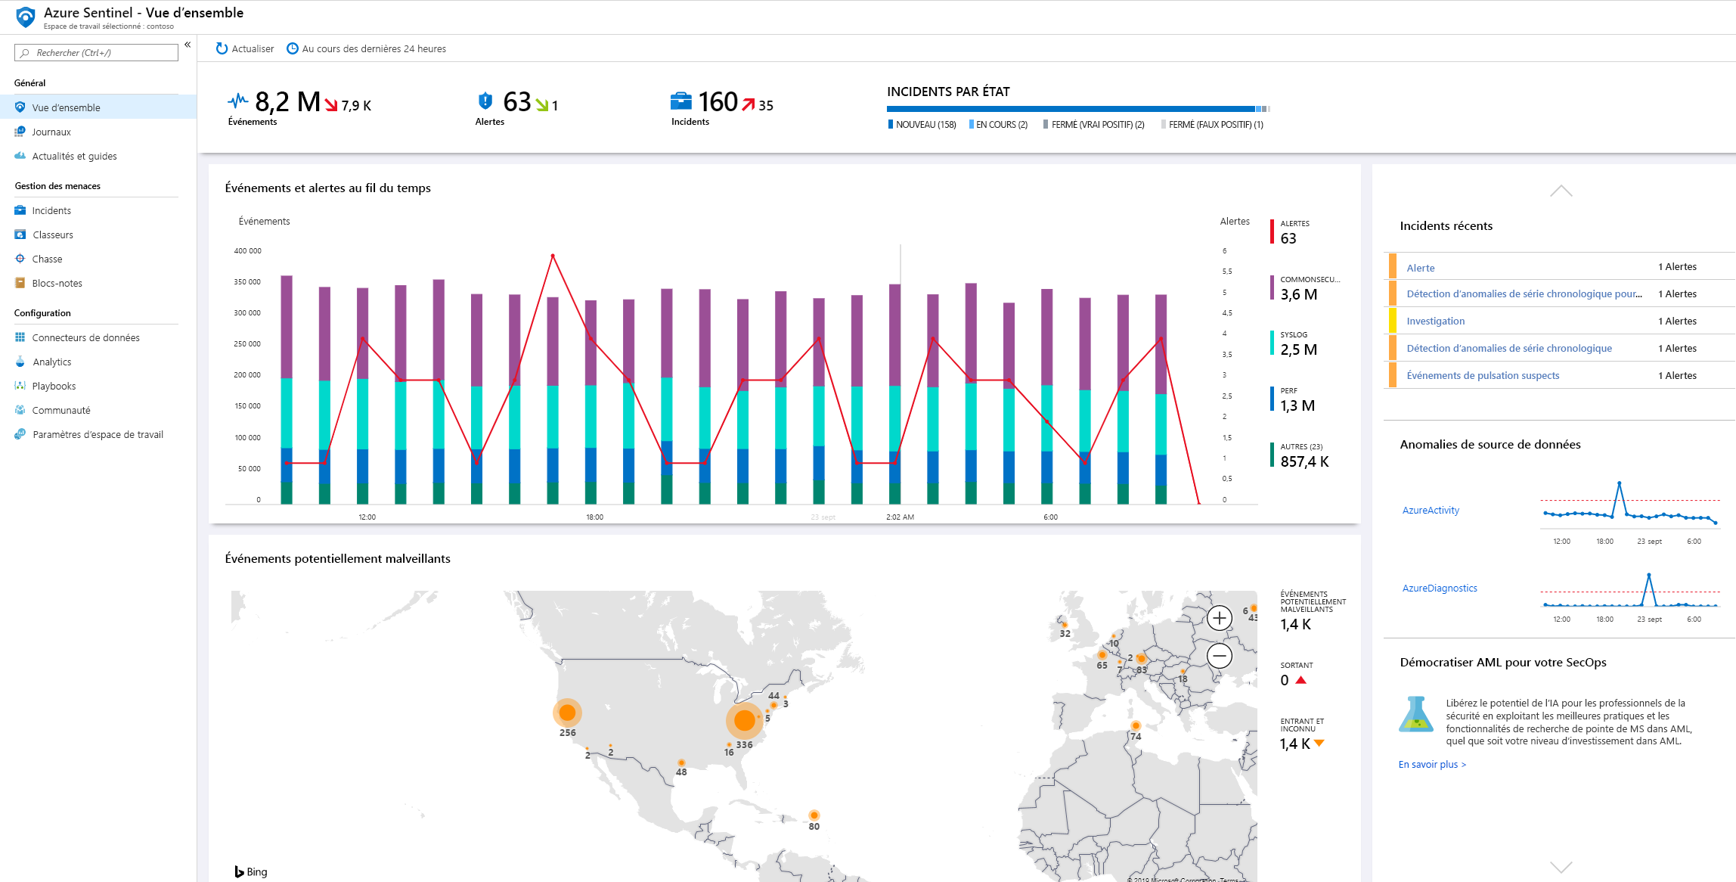Toggle the SYSLOG series in the chart legend
1736x882 pixels.
[x=1294, y=342]
